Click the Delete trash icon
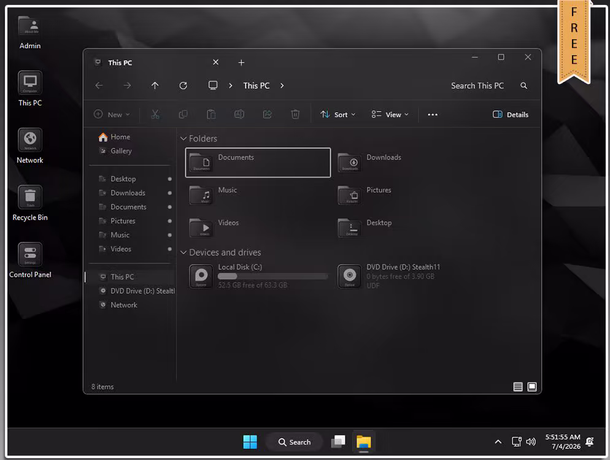 click(x=295, y=114)
